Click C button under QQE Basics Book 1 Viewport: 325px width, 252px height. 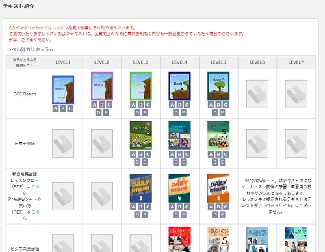[70, 108]
